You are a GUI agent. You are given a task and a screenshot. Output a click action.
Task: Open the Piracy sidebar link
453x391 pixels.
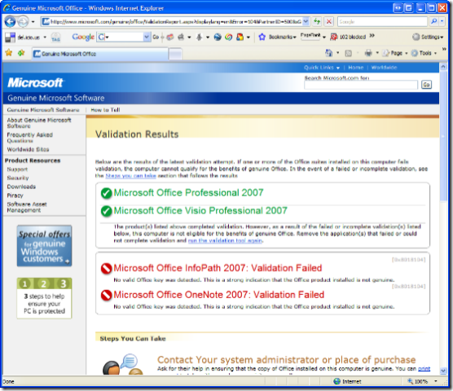(15, 195)
